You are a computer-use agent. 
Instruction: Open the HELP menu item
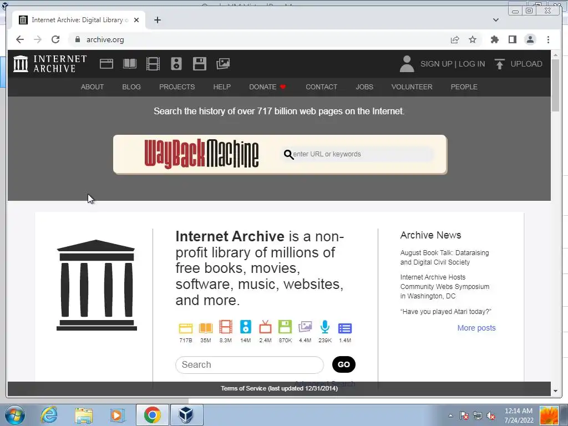[222, 87]
